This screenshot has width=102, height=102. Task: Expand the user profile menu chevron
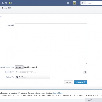[77, 3]
